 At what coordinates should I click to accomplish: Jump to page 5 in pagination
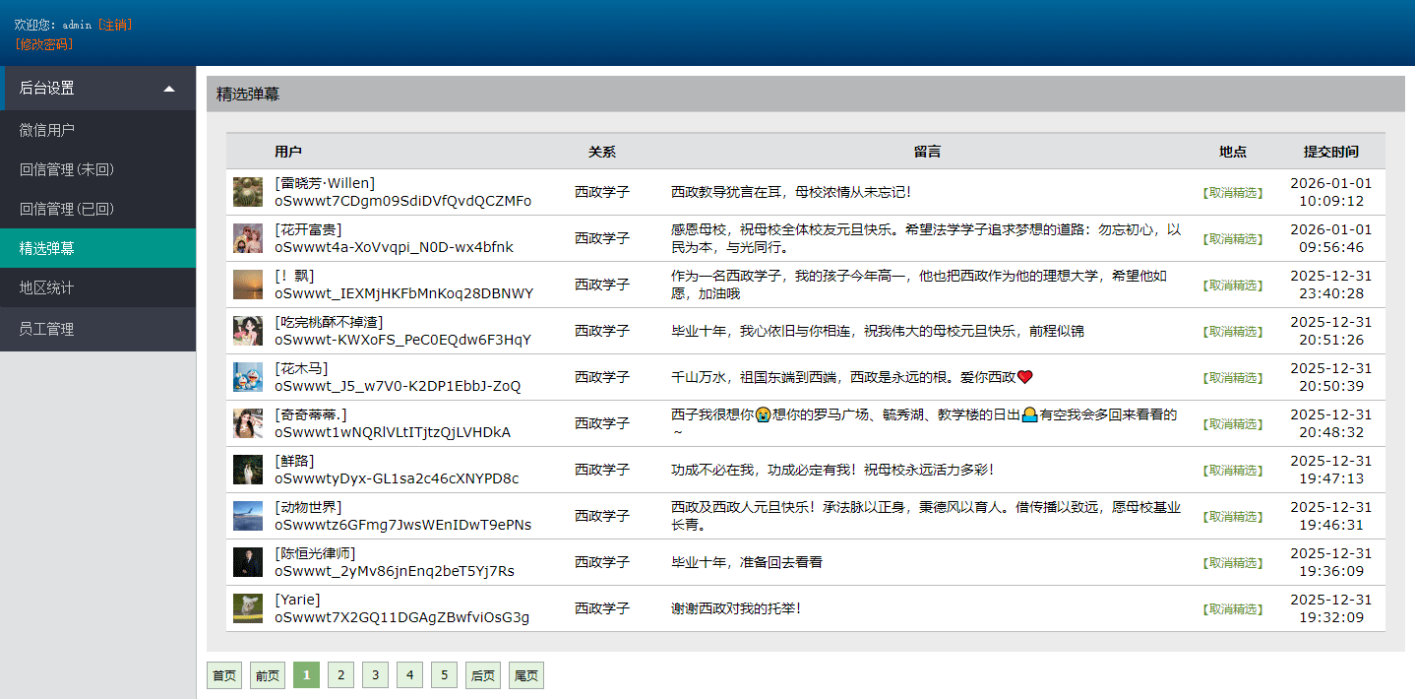click(444, 675)
